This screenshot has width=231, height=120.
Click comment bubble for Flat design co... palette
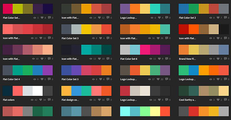(x=108, y=100)
